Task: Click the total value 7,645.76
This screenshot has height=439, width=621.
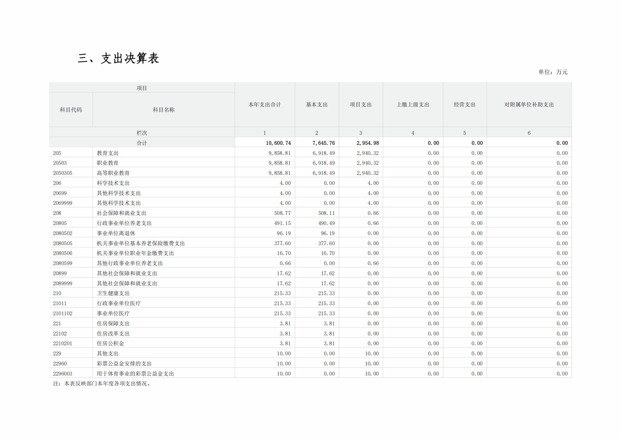Action: 324,143
